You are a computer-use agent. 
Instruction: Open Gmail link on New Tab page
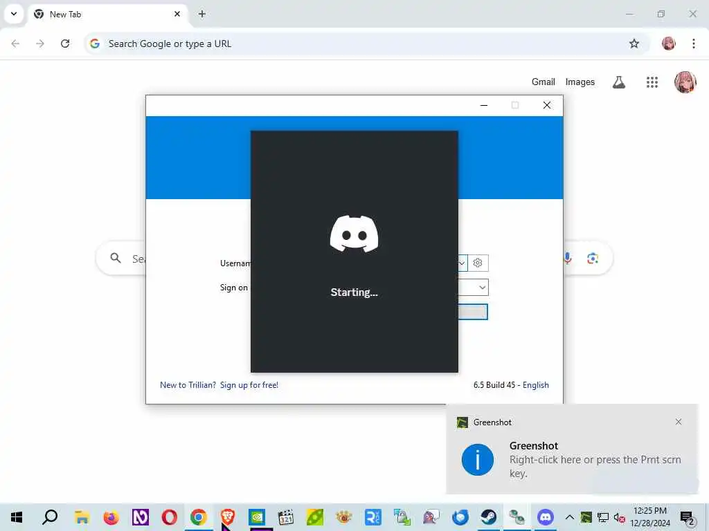click(x=543, y=82)
